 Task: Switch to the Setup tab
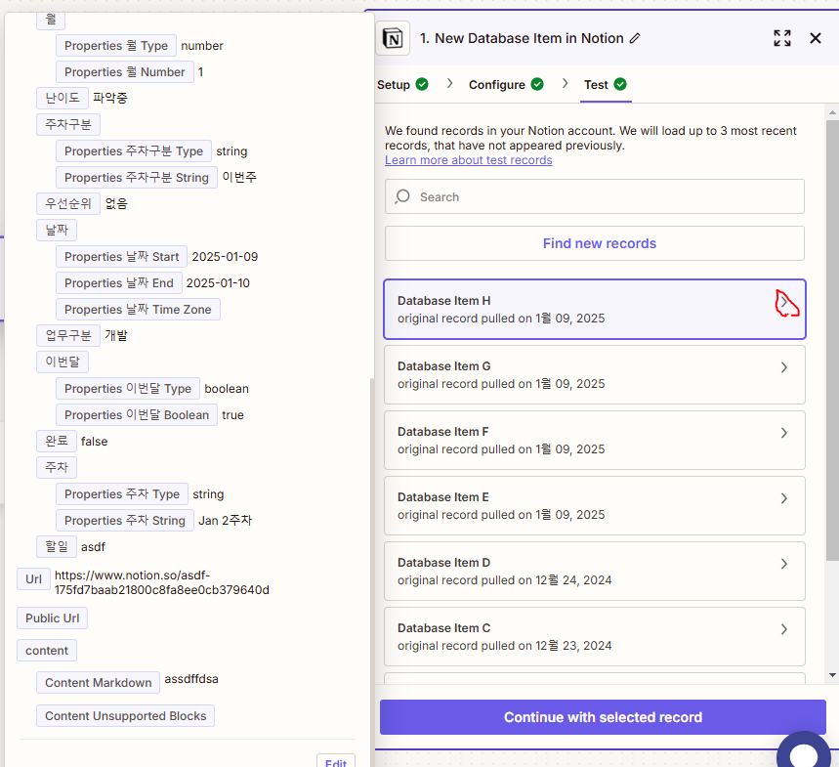point(402,85)
